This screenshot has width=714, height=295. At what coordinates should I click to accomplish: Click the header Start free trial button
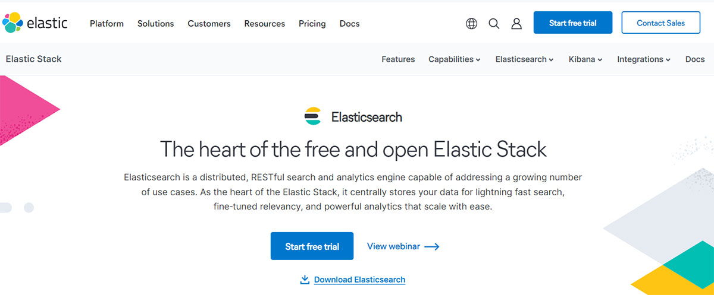573,23
